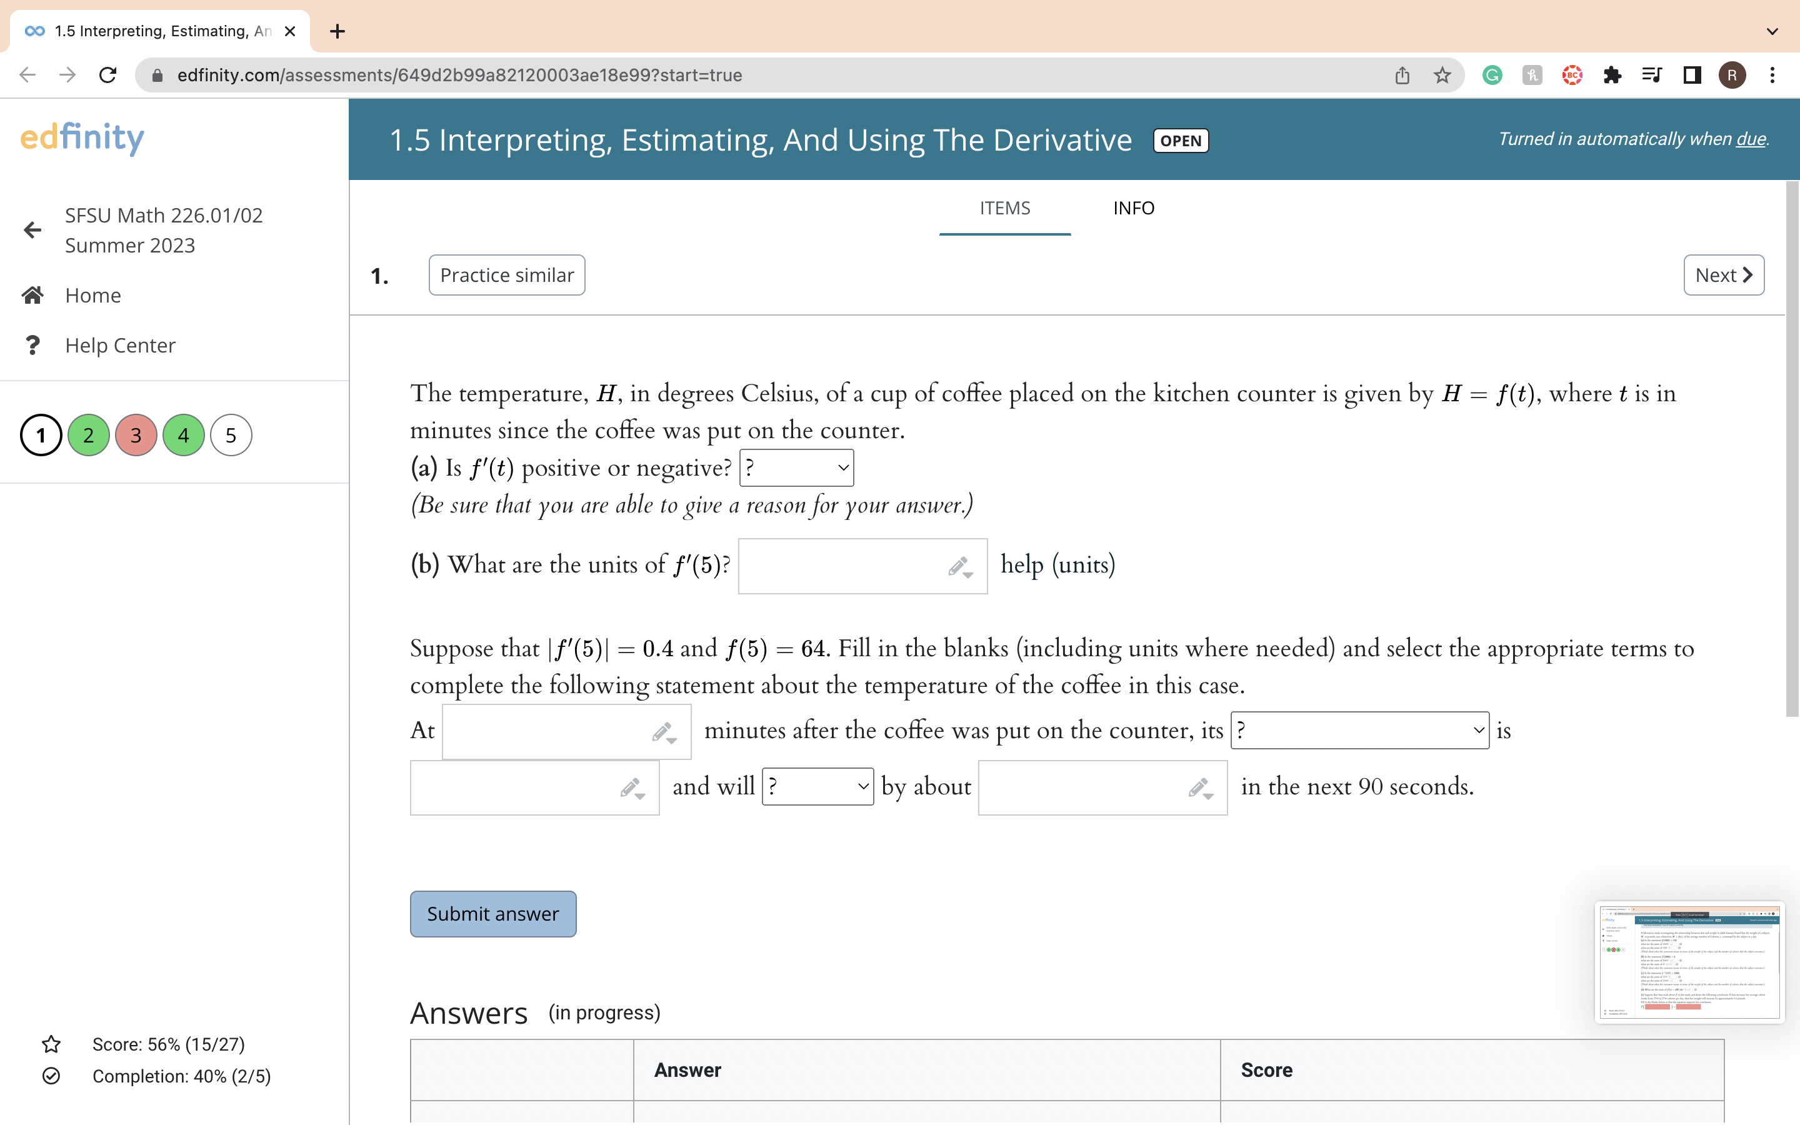Open the pencil editor on the units answer field

point(959,566)
